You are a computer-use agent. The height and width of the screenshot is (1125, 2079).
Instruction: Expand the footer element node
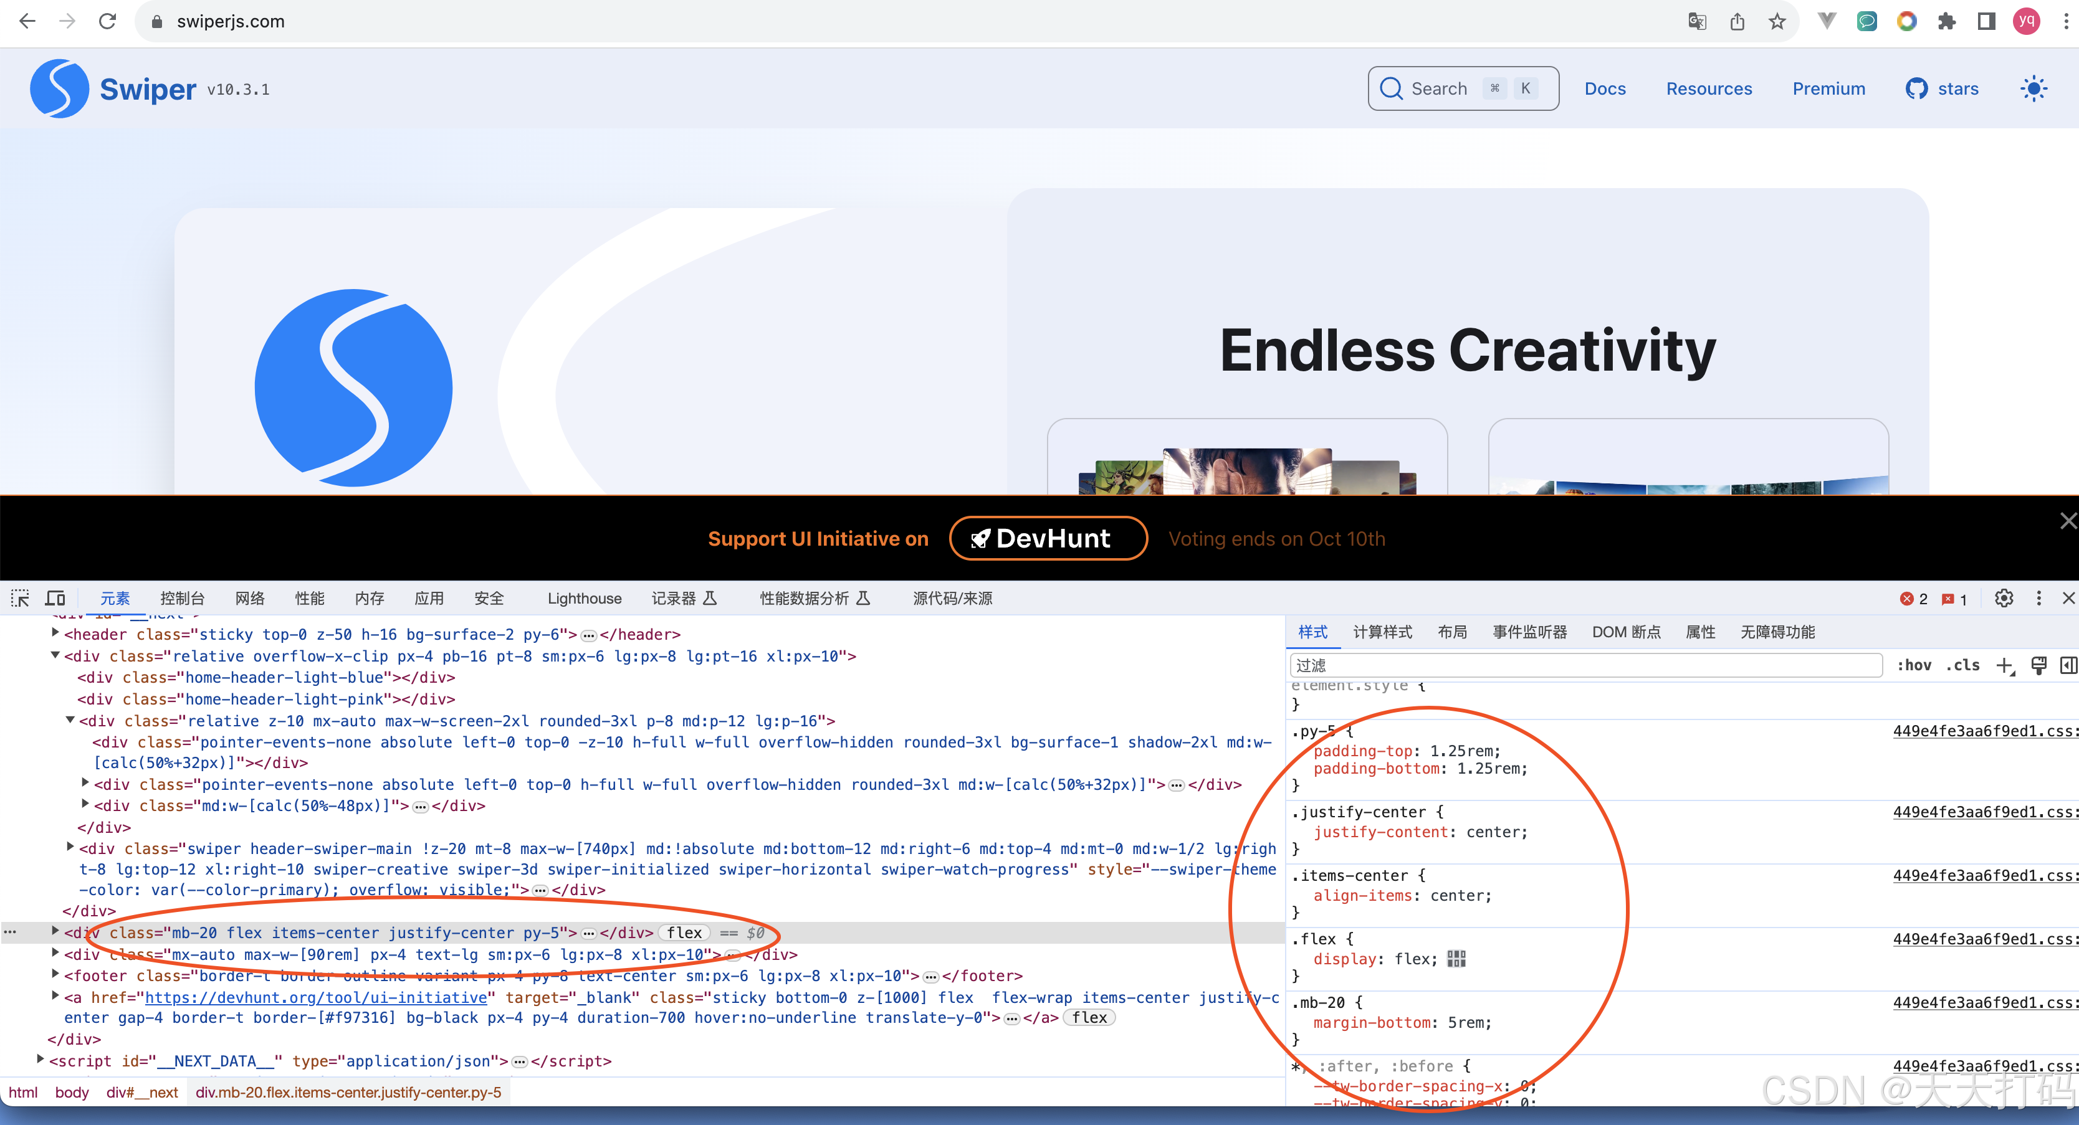[55, 975]
